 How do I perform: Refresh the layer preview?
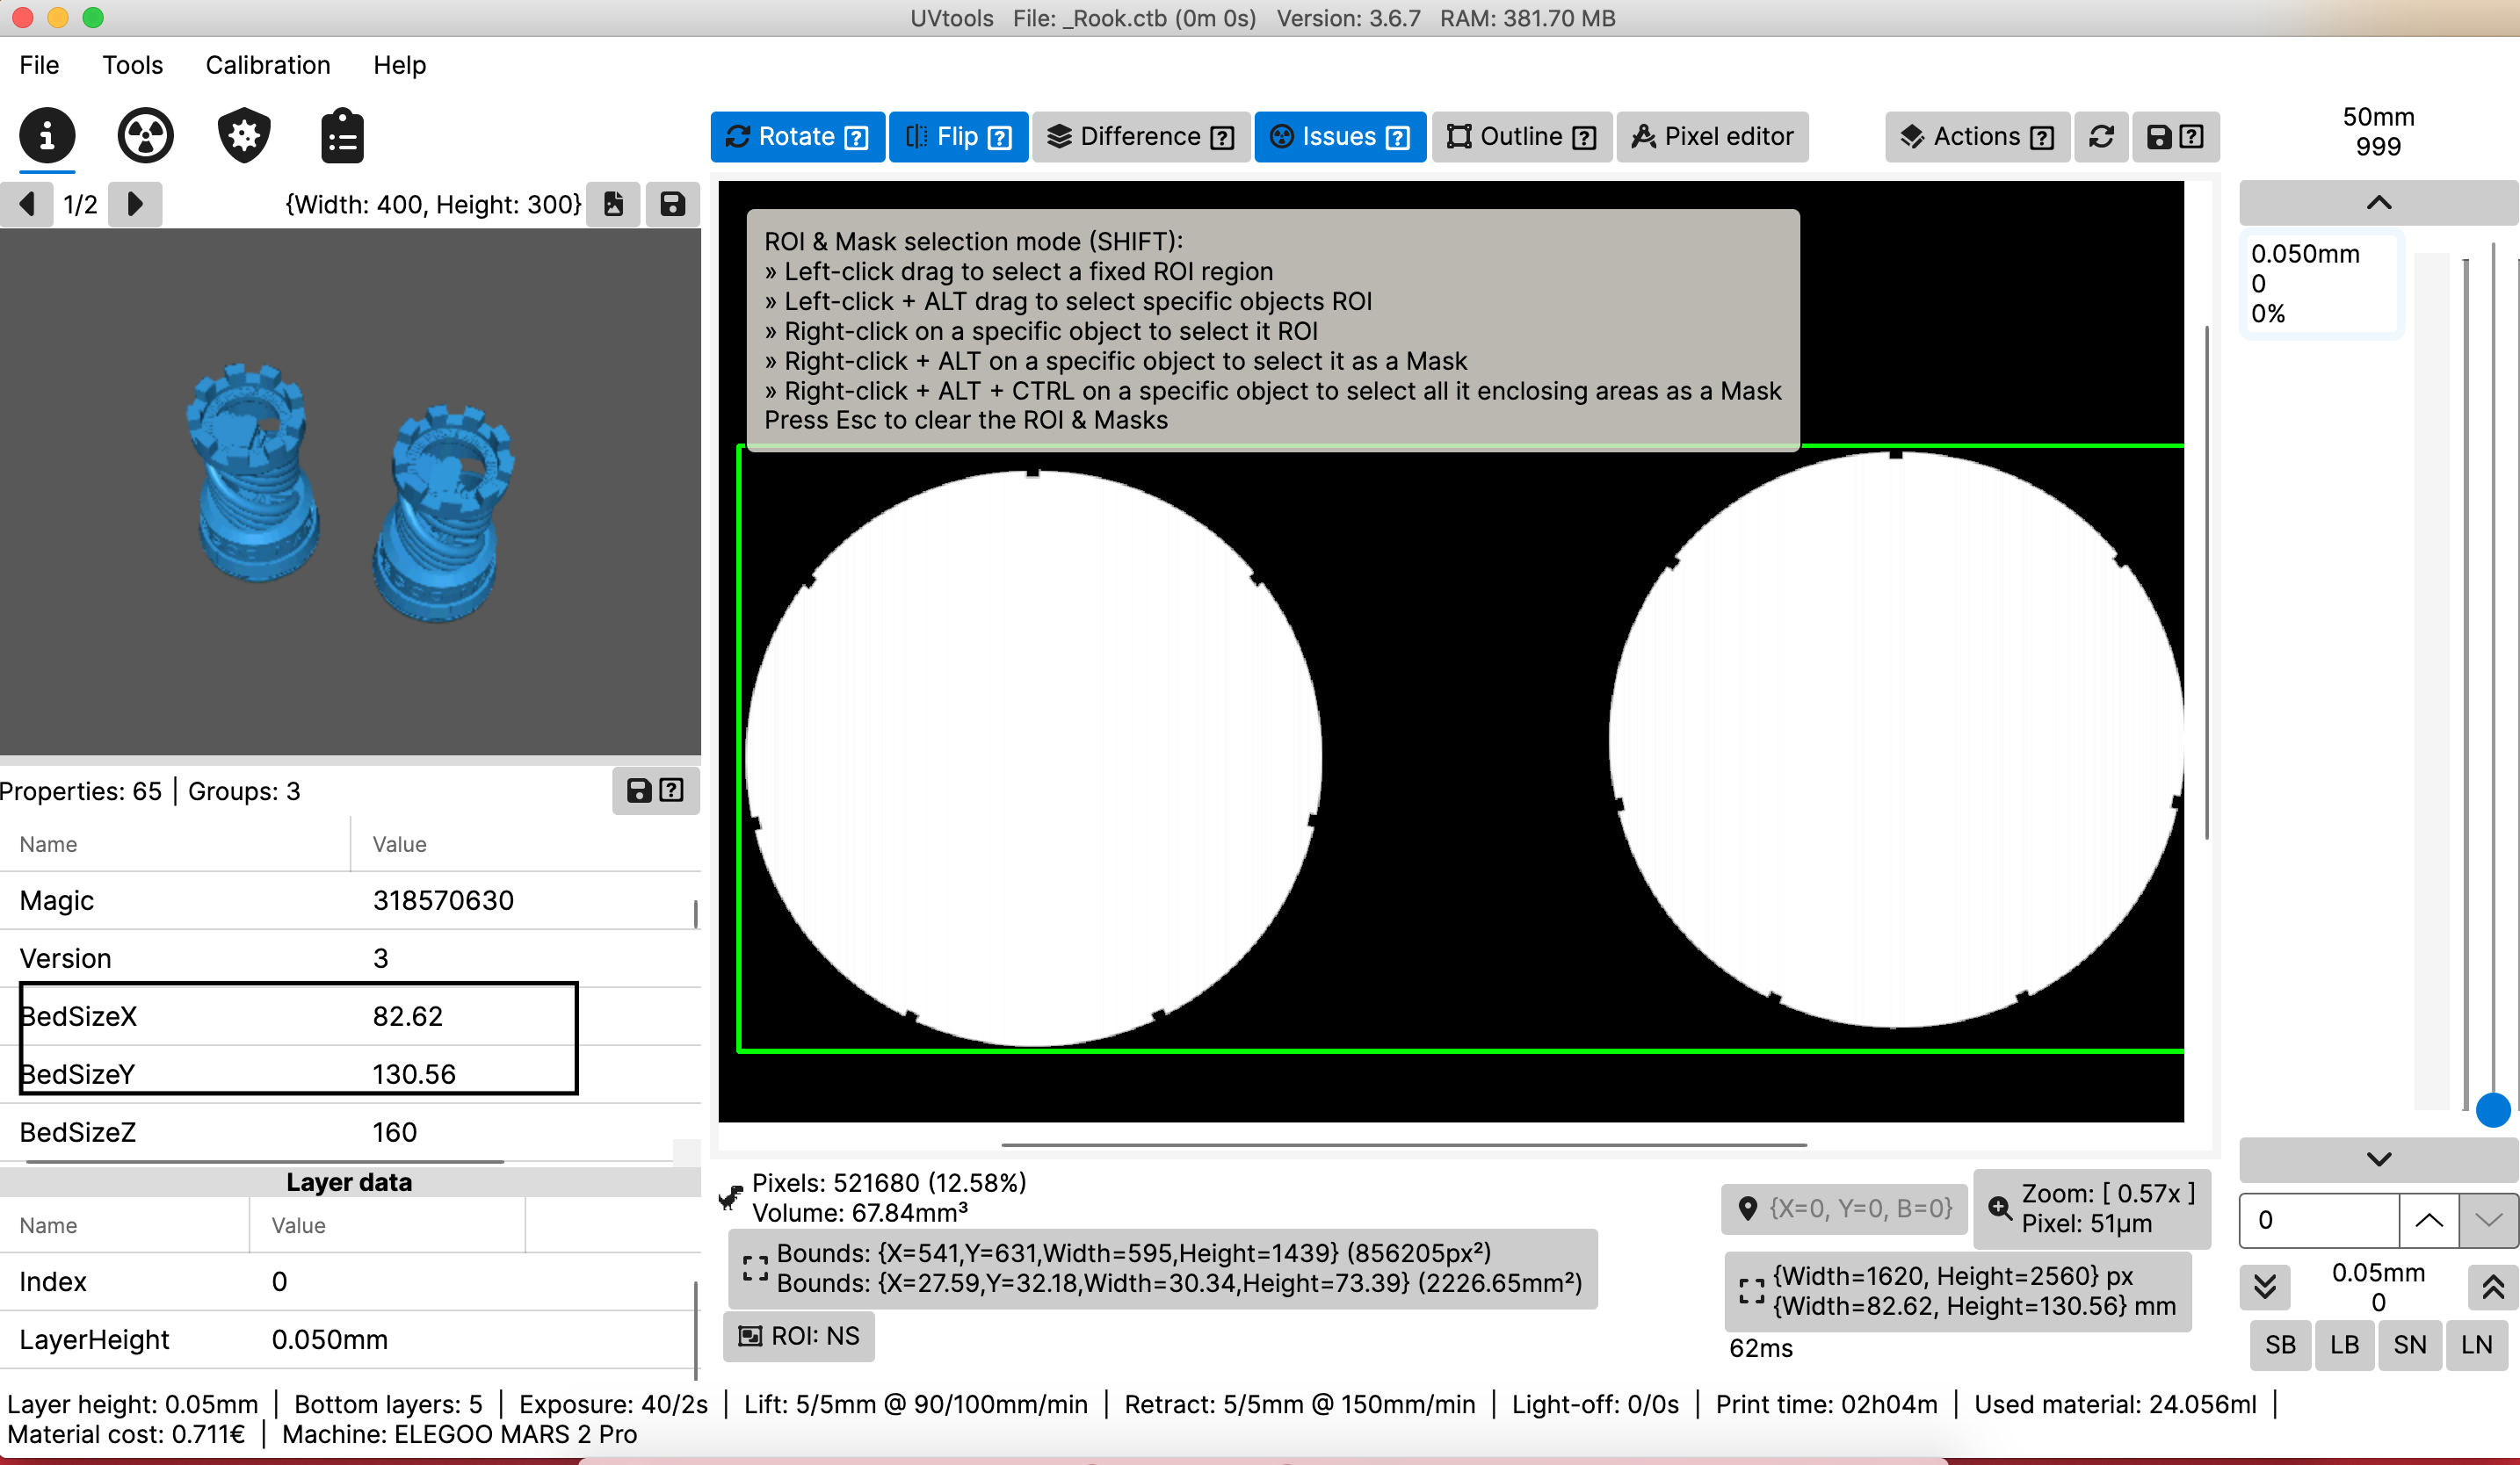pyautogui.click(x=2101, y=137)
